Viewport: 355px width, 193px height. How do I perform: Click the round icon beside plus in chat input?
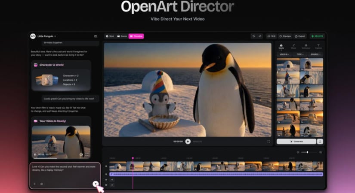(42, 184)
